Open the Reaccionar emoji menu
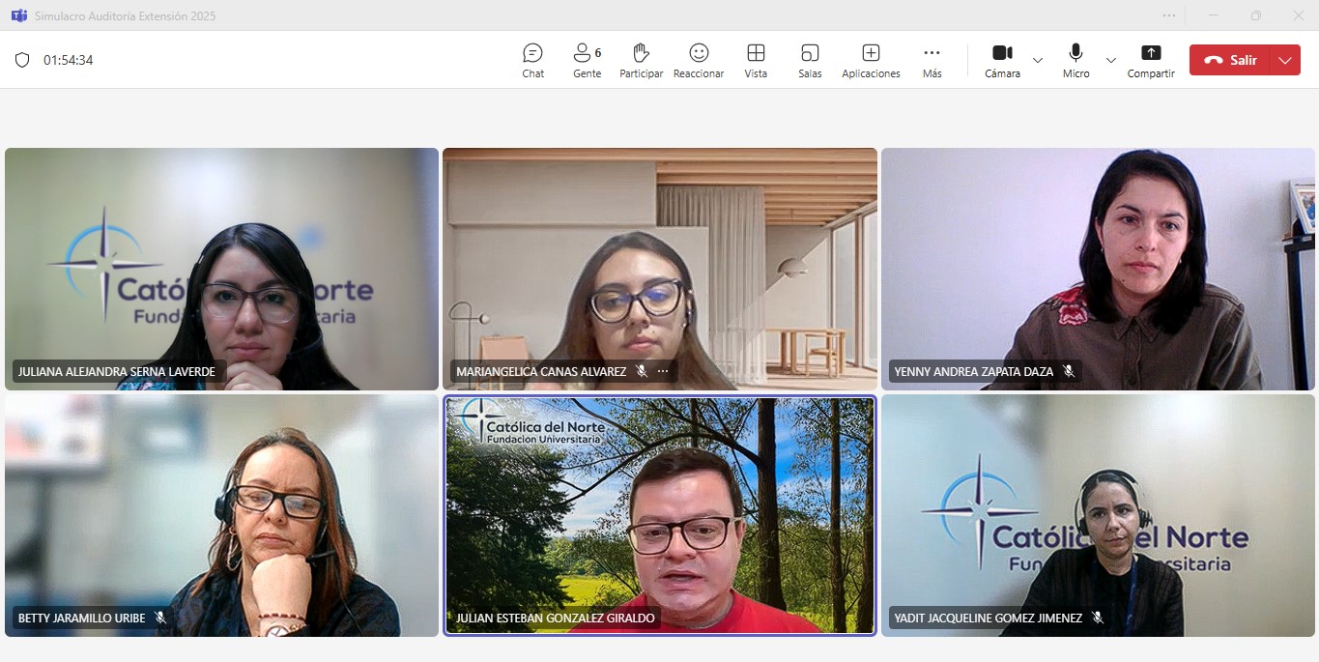 (699, 60)
